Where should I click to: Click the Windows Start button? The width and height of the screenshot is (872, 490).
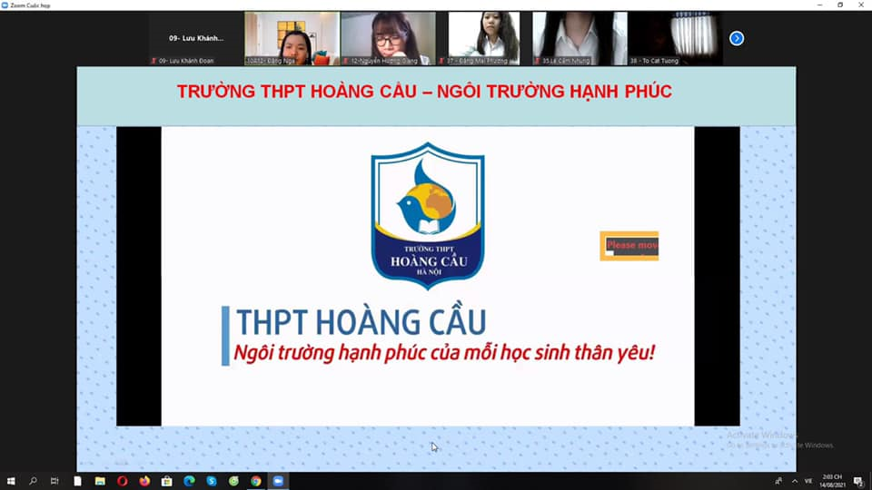click(x=11, y=480)
